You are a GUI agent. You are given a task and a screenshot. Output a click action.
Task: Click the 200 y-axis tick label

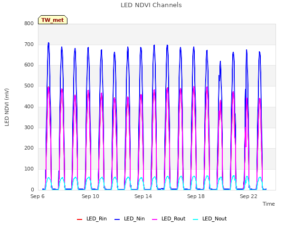[x=29, y=148]
